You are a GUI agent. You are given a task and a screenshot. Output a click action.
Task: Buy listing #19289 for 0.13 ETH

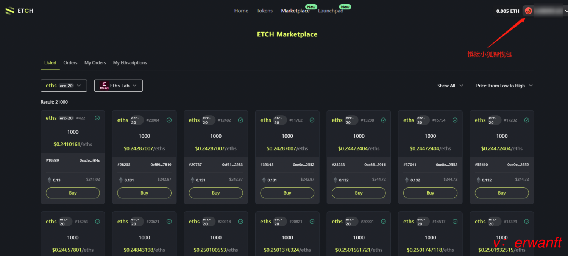73,193
